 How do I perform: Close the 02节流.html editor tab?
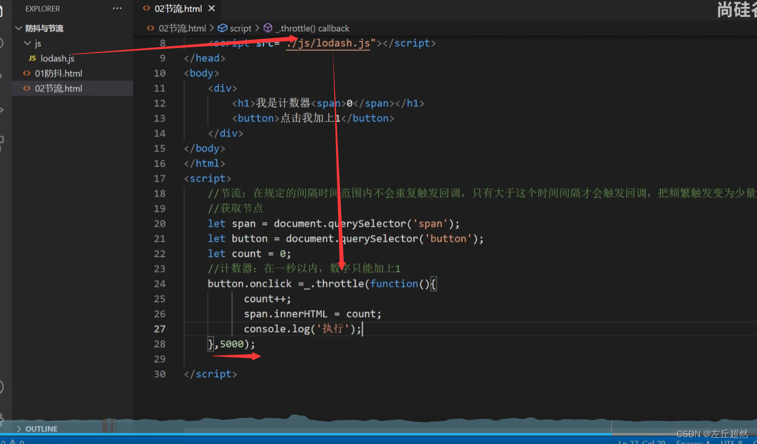pos(212,8)
